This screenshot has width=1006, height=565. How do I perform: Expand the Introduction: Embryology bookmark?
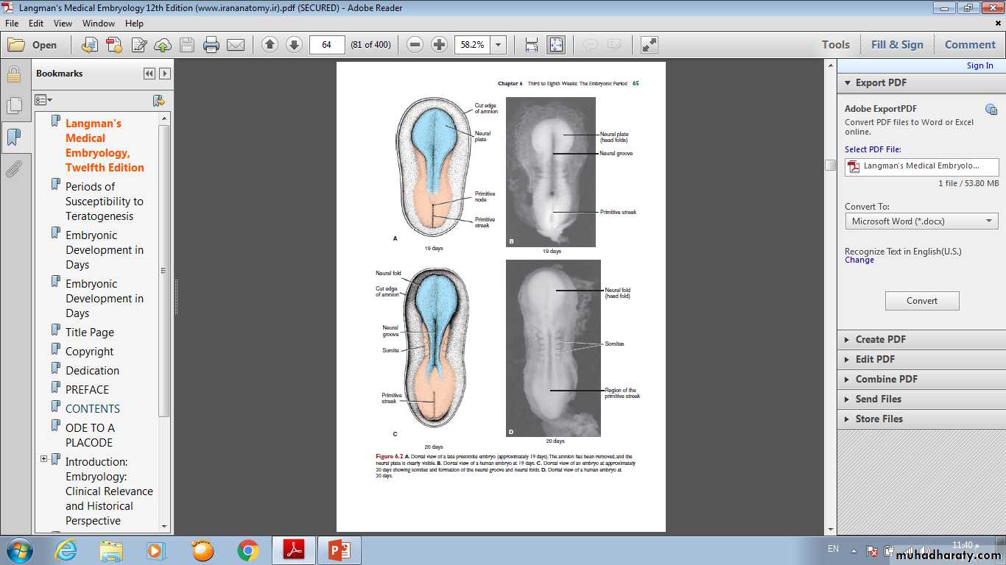click(44, 459)
